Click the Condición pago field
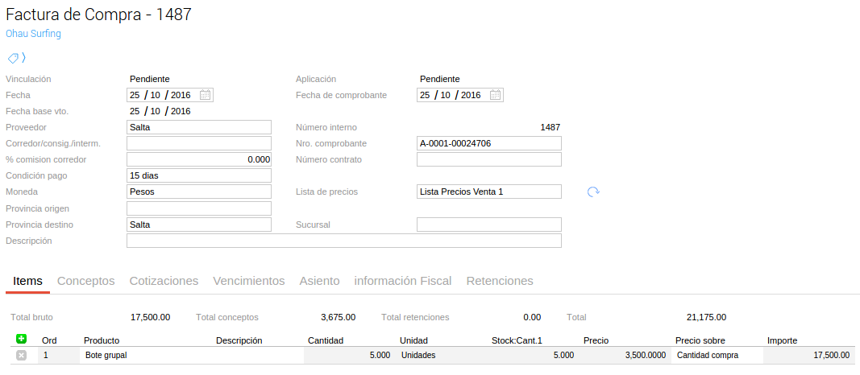The image size is (860, 375). 199,175
